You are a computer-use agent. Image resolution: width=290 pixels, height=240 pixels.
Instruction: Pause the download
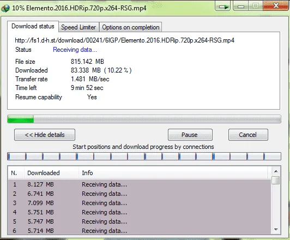[190, 135]
